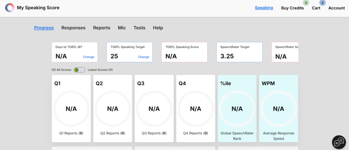Click the My Speaking Score logo icon
The height and width of the screenshot is (150, 349).
[10, 8]
